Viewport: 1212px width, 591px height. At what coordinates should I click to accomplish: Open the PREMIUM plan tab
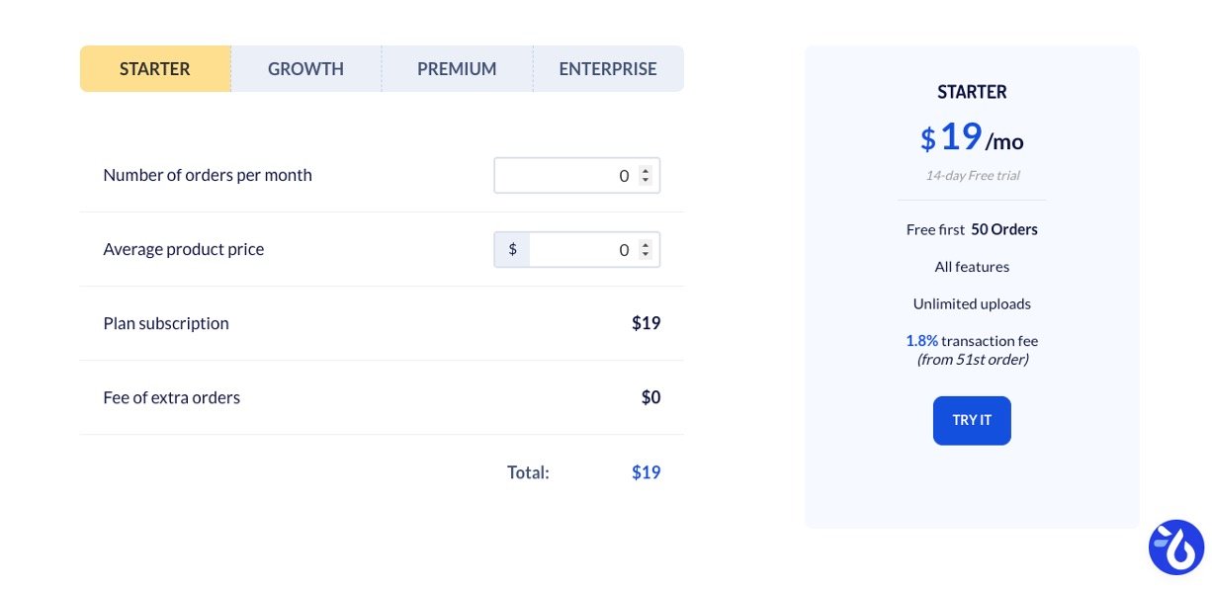coord(457,69)
